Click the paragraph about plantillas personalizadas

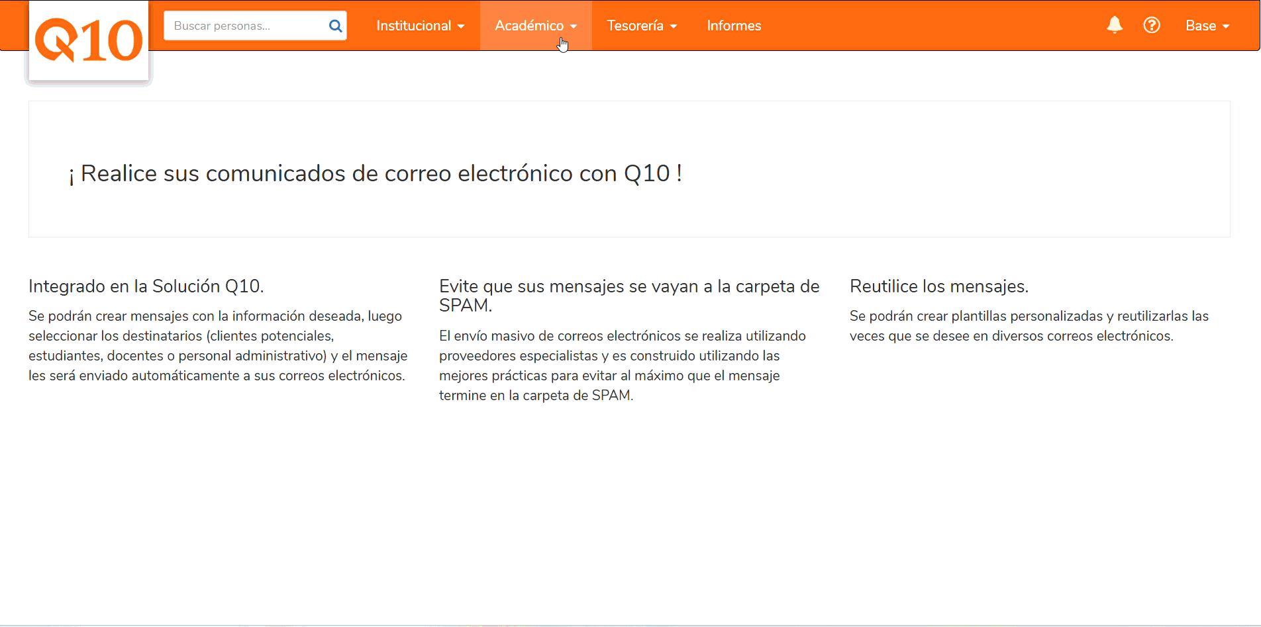point(1029,326)
